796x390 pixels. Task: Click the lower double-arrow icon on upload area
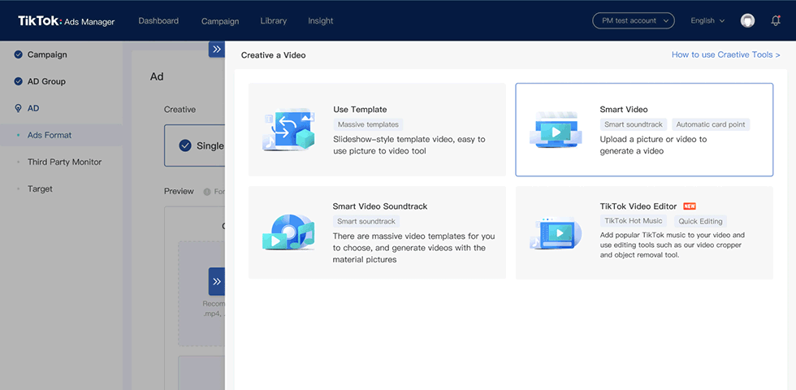coord(217,281)
